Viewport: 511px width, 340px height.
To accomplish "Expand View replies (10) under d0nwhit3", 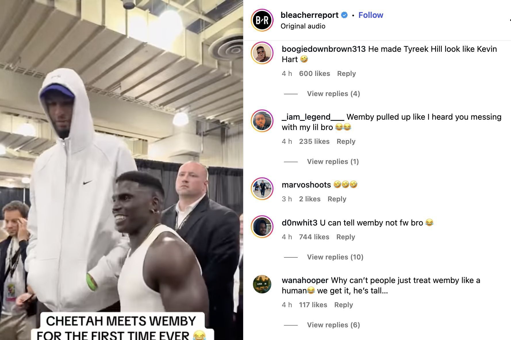I will 335,257.
